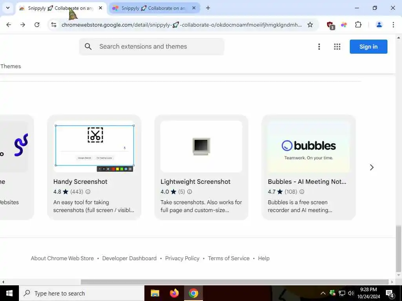Image resolution: width=402 pixels, height=301 pixels.
Task: Launch Firefox from the taskbar
Action: point(174,293)
